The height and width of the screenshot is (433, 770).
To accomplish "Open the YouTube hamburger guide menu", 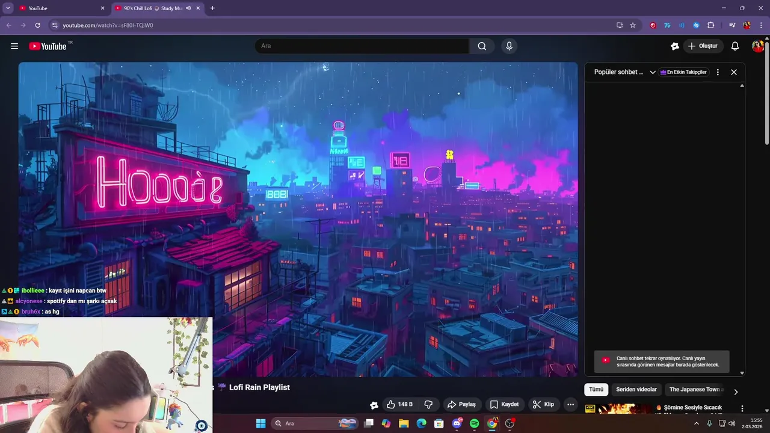I will point(14,46).
